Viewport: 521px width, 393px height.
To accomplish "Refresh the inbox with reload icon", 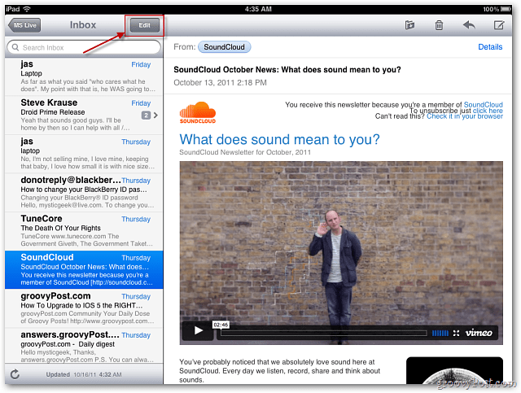I will 15,374.
